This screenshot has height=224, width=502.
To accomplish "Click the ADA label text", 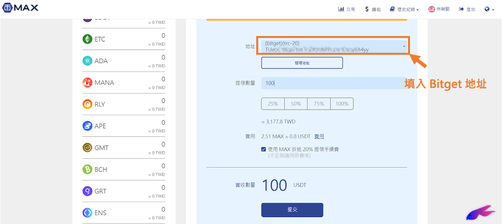I will (101, 61).
